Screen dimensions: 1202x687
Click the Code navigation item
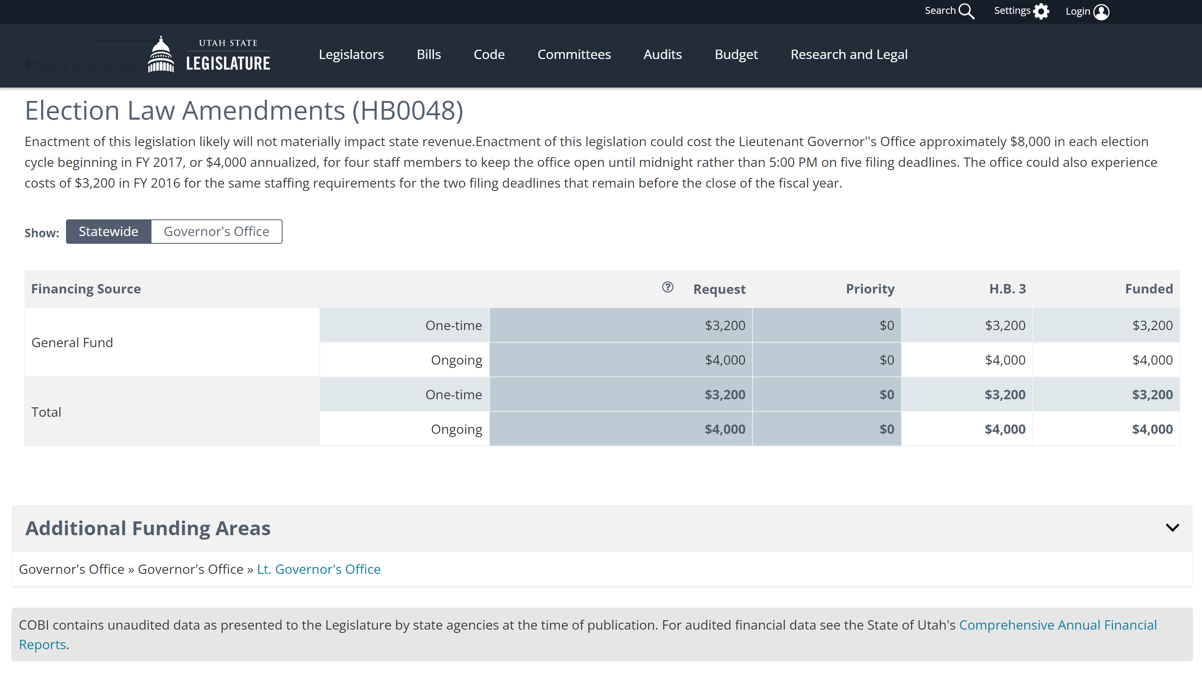pyautogui.click(x=489, y=55)
